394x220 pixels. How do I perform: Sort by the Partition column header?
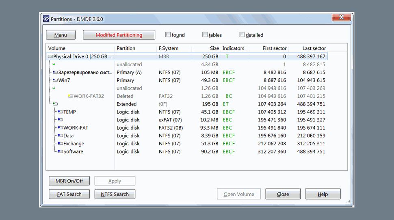click(x=136, y=48)
